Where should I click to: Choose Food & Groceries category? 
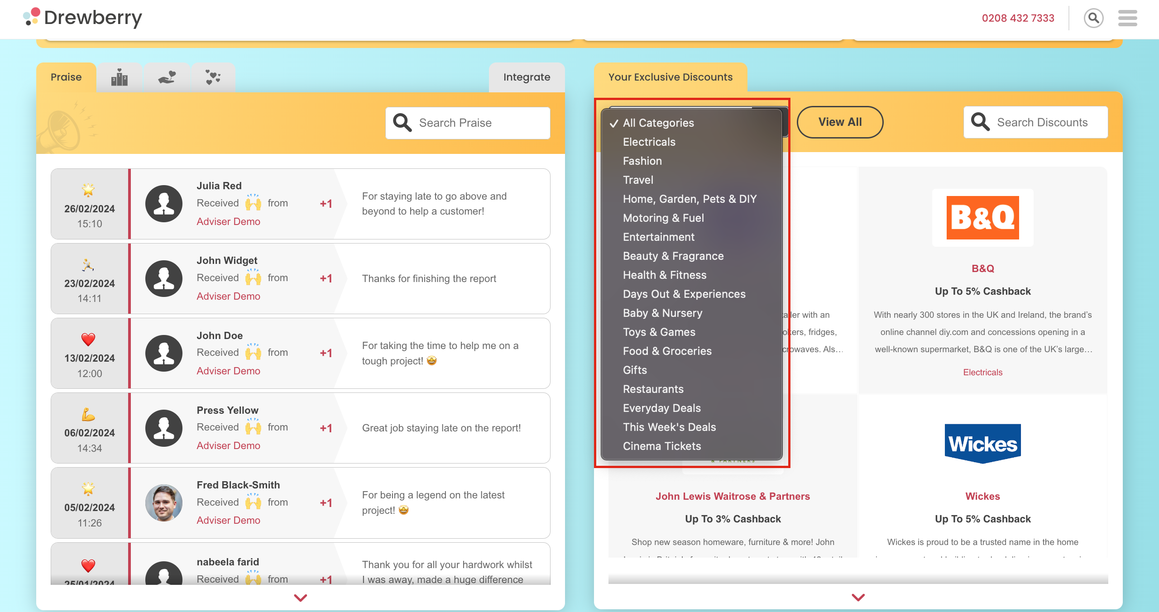click(x=692, y=351)
